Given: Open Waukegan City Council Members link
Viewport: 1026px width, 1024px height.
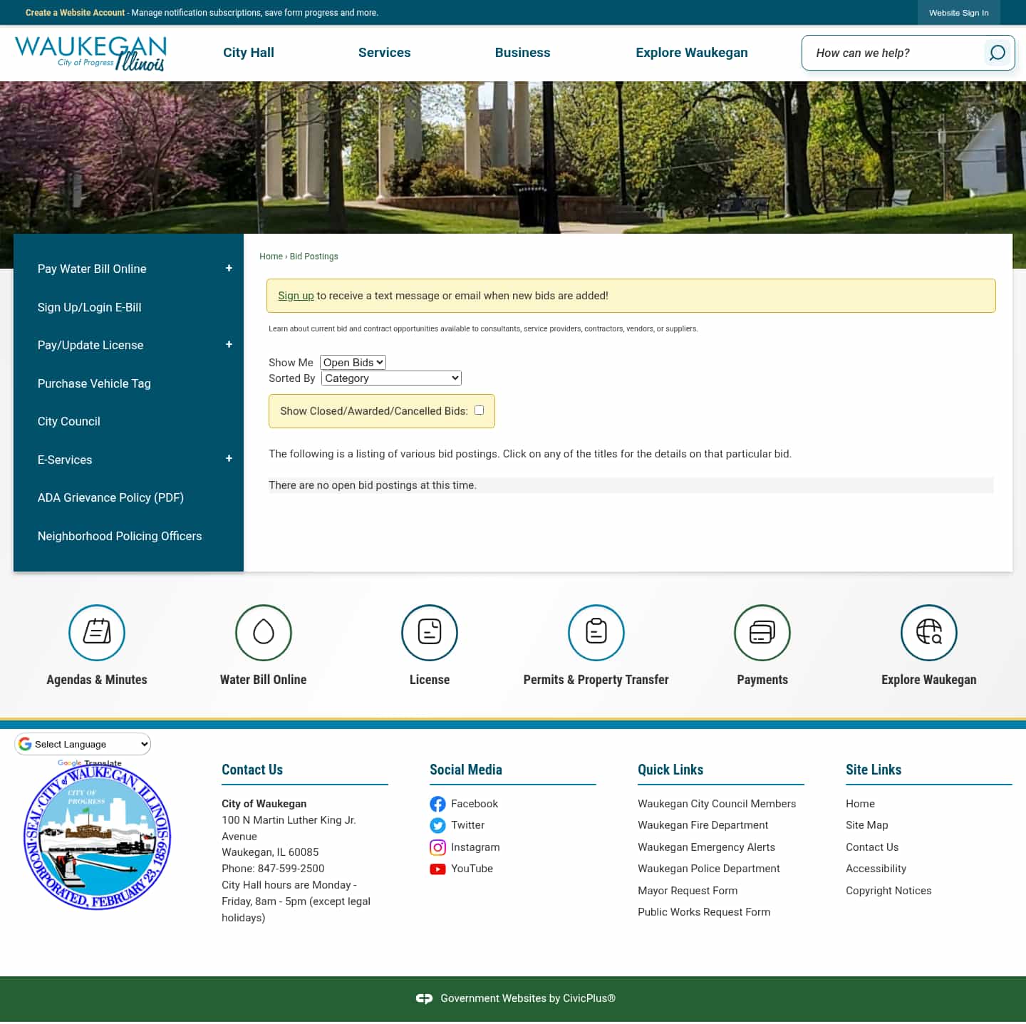Looking at the screenshot, I should 717,804.
